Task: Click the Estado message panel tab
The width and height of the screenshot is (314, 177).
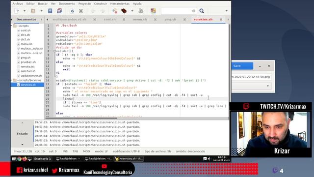Action: coord(22,133)
